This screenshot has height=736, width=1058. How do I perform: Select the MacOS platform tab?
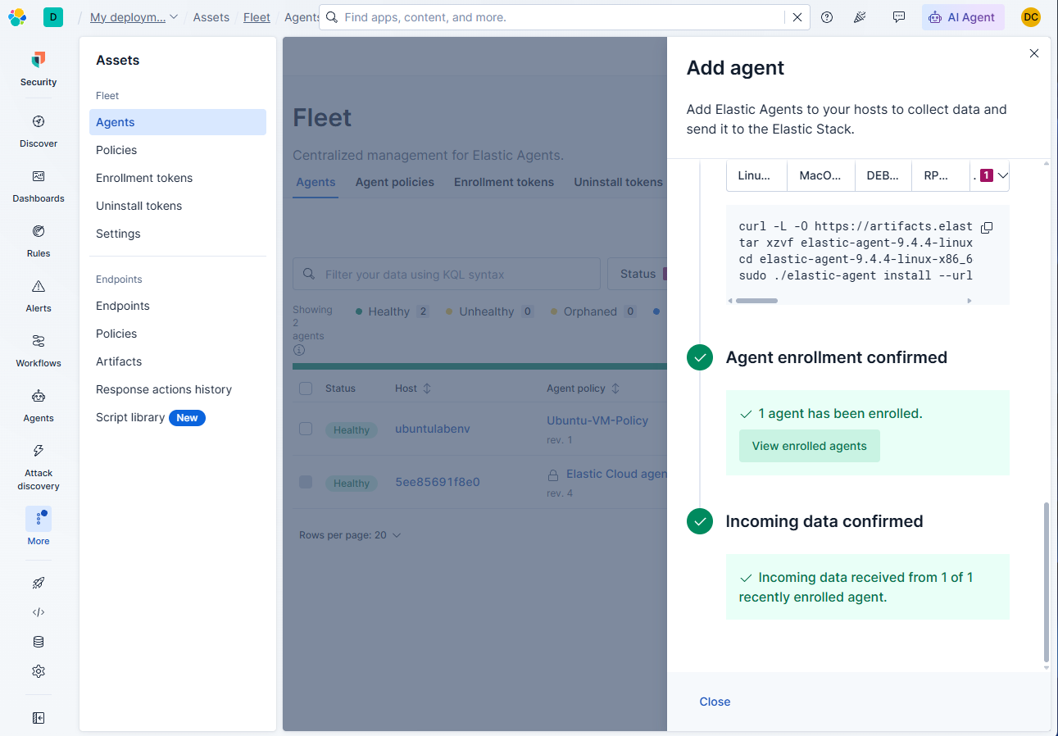(820, 175)
